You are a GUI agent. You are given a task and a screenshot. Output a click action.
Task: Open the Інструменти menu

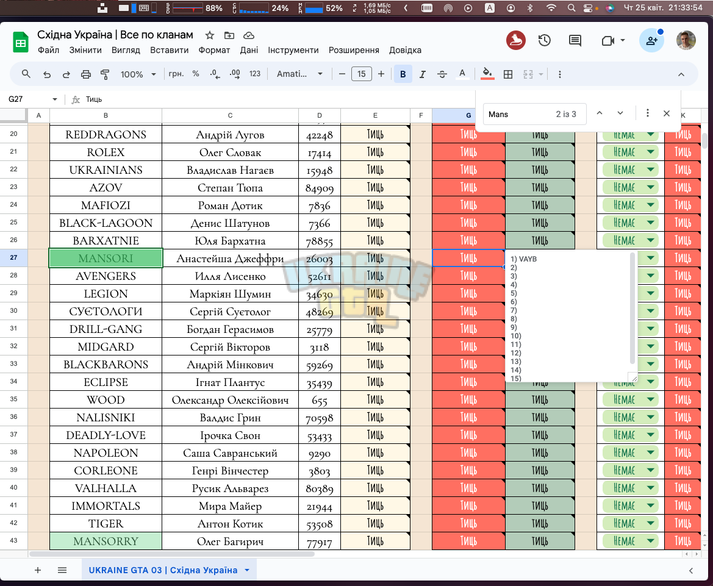point(293,50)
